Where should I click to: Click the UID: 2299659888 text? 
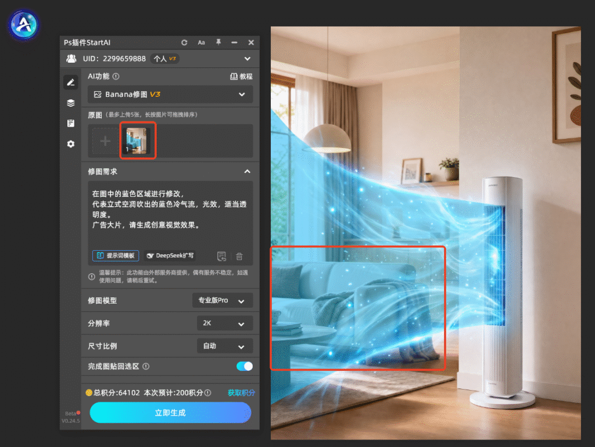pos(114,59)
